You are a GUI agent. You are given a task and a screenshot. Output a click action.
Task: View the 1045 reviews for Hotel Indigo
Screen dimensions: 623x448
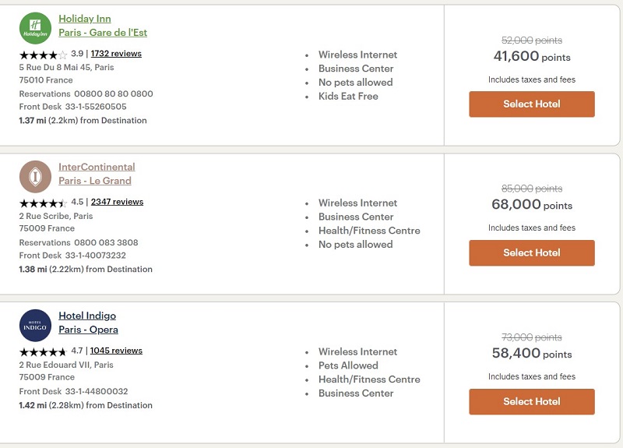[x=116, y=351]
